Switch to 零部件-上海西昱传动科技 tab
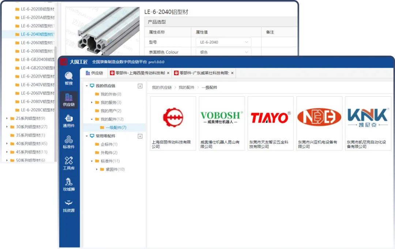Screen dimensions: 395x249 pos(140,73)
